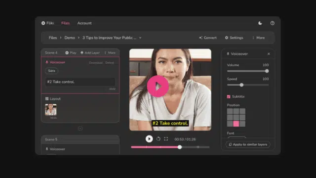Set subtitle position to center
The image size is (316, 178).
click(236, 118)
